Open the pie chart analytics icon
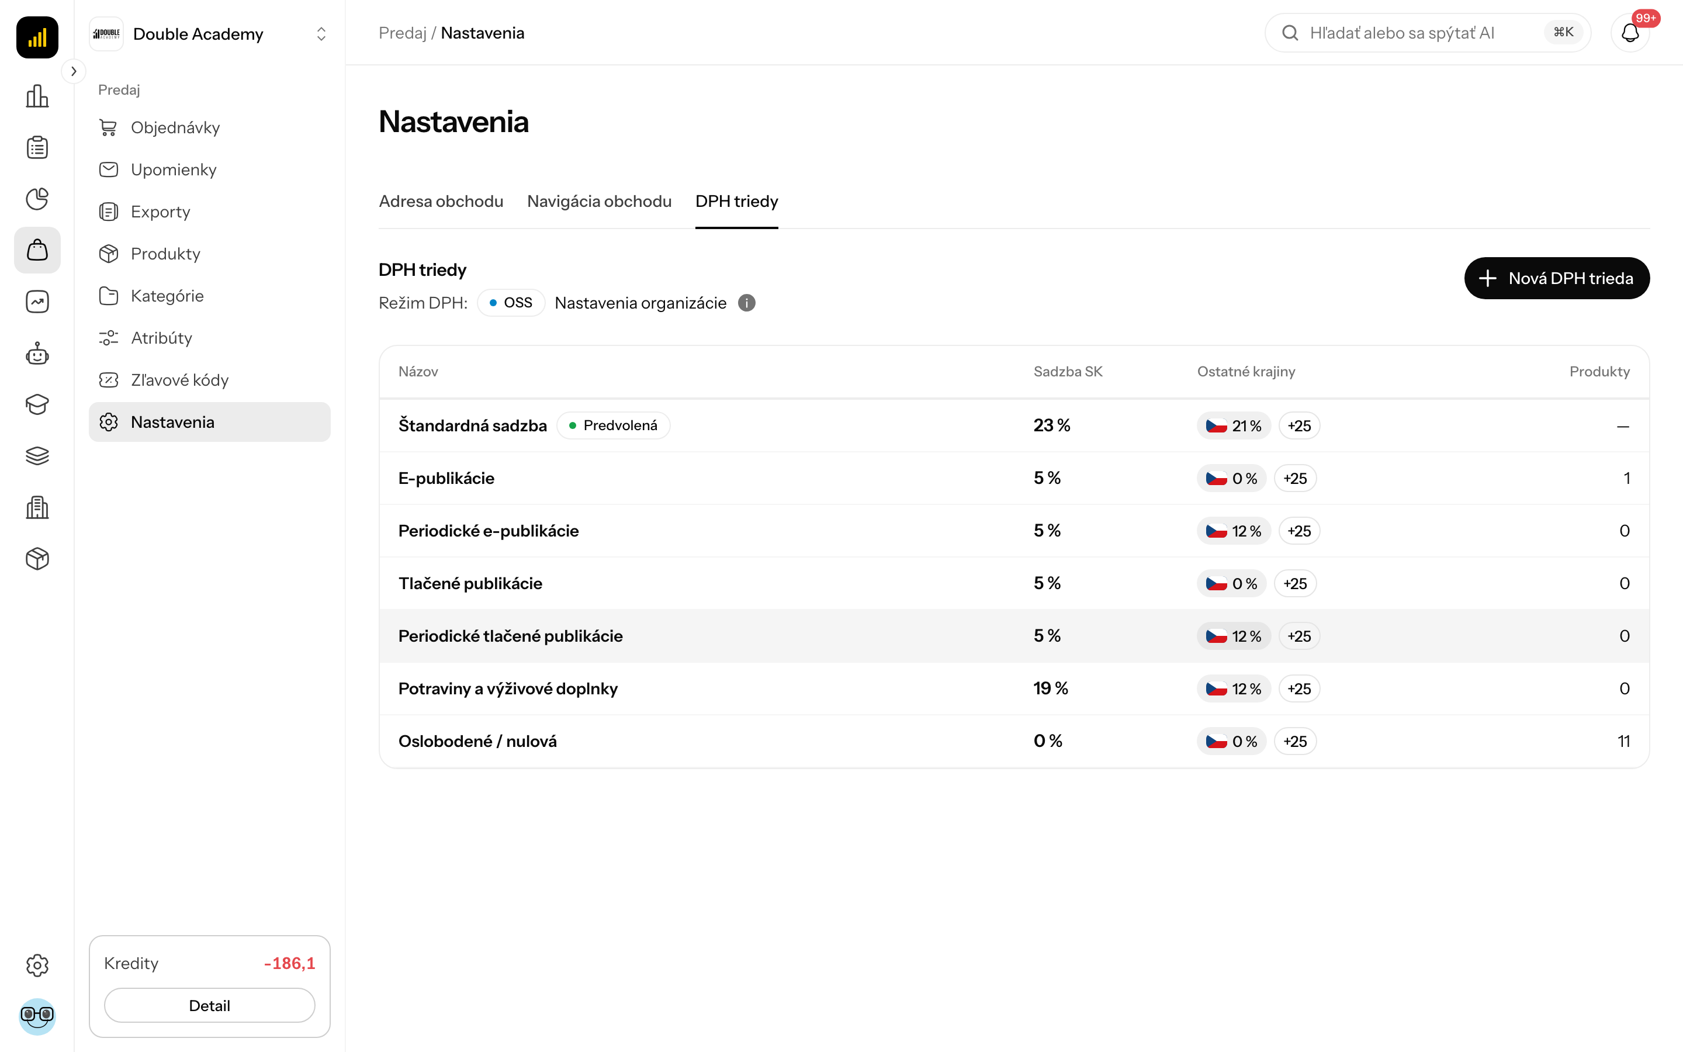The height and width of the screenshot is (1052, 1683). 37,199
